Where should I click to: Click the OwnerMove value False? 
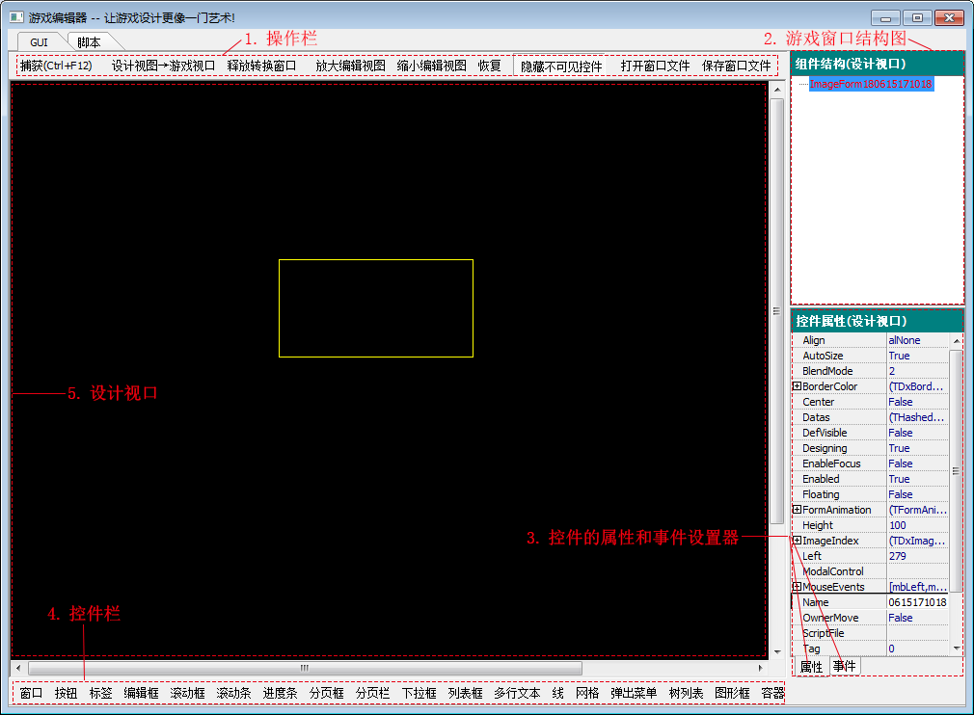(x=917, y=618)
